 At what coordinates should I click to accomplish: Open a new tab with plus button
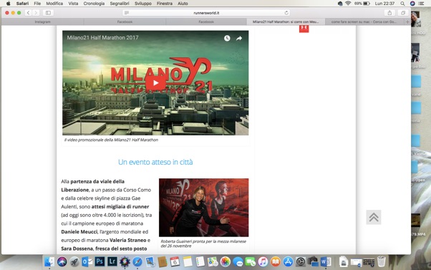point(407,21)
